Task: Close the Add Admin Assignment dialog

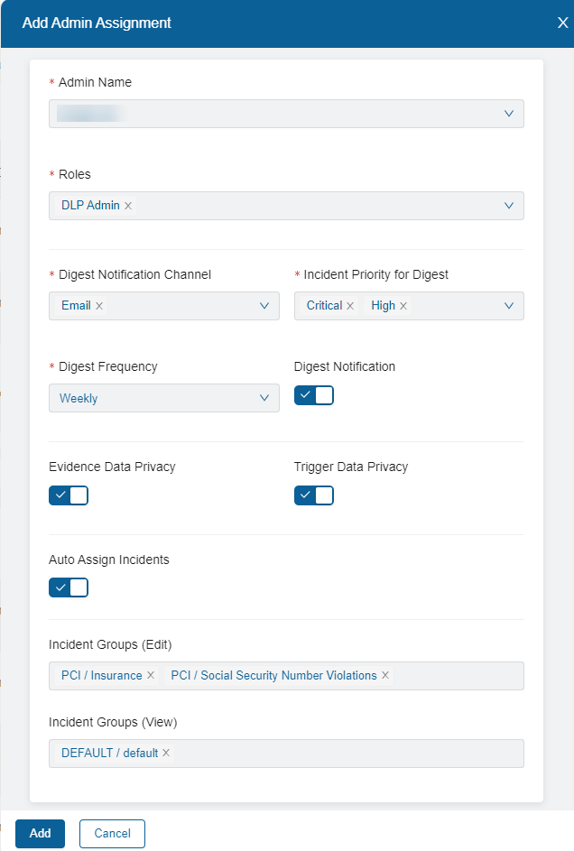Action: tap(562, 23)
